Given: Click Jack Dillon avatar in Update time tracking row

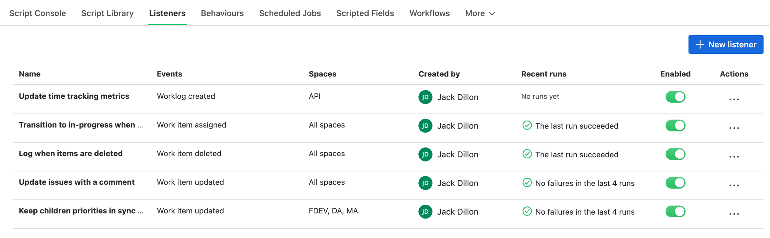Looking at the screenshot, I should [425, 97].
